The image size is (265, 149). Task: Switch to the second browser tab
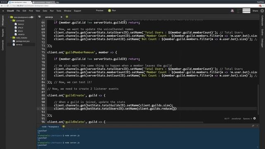pyautogui.click(x=43, y=2)
